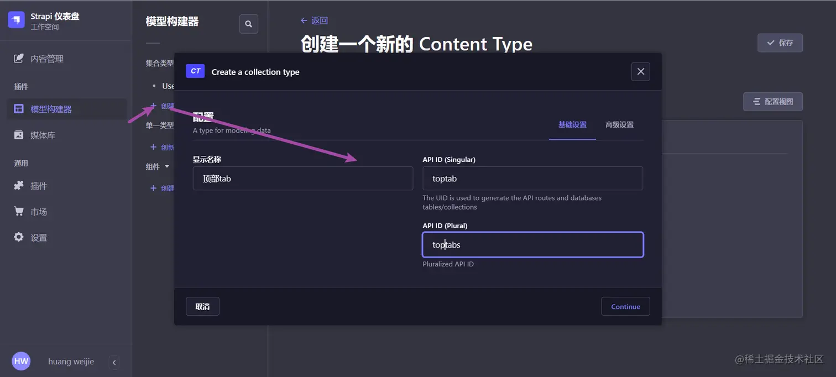
Task: Click the 配置视图 button
Action: [x=772, y=102]
